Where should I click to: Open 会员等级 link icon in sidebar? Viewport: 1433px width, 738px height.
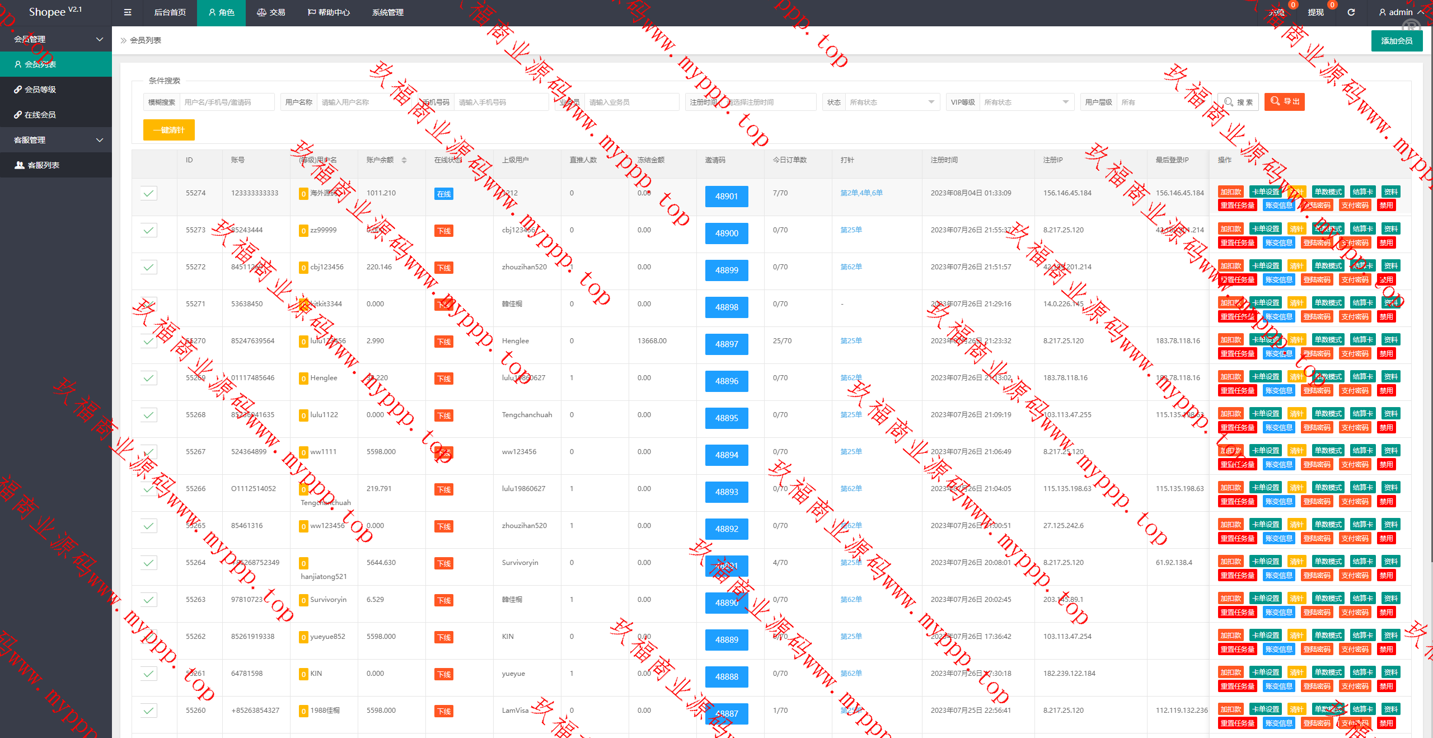point(18,90)
